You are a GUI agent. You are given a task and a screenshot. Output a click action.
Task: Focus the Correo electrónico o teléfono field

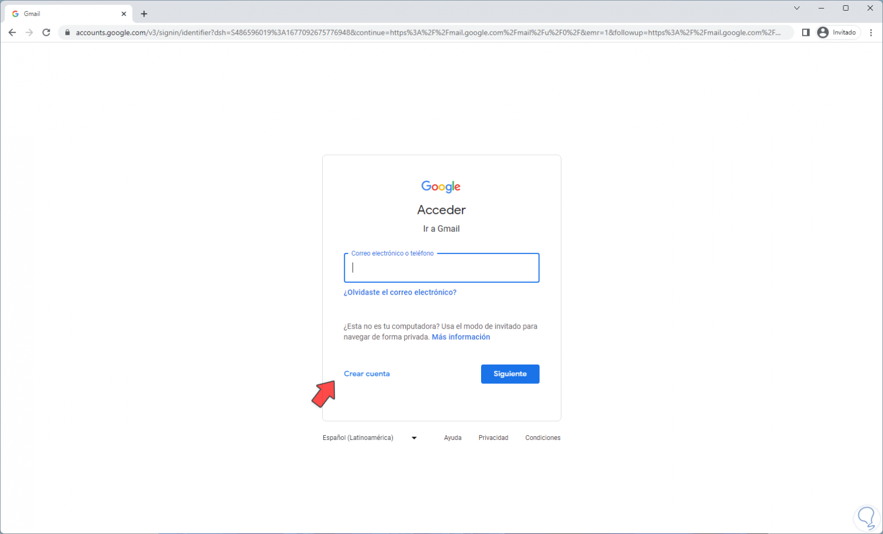click(441, 268)
